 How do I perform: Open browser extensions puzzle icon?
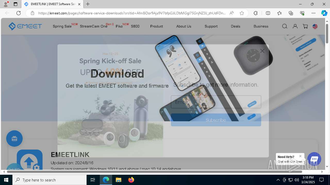(x=255, y=13)
